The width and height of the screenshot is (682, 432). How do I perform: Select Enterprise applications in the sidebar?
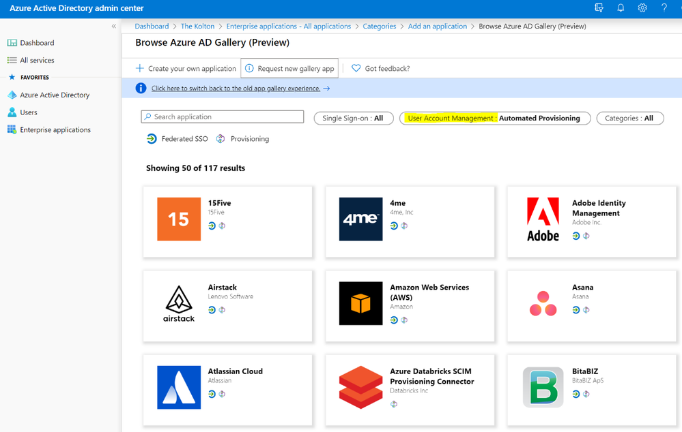55,130
